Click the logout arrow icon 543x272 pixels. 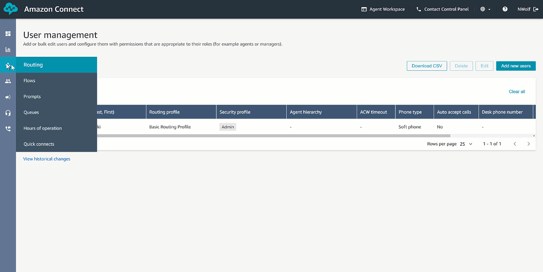tap(536, 9)
